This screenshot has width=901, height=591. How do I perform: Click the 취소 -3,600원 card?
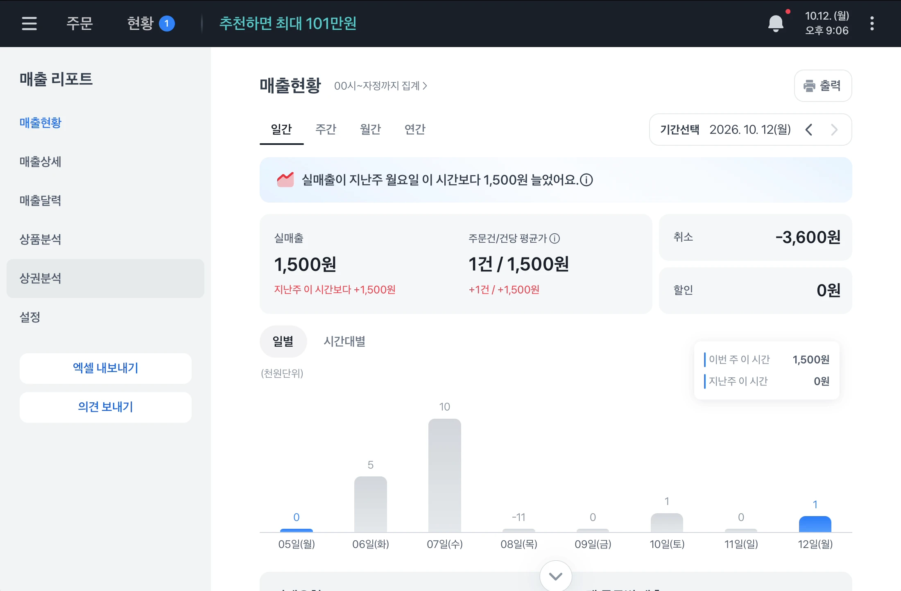pos(755,237)
